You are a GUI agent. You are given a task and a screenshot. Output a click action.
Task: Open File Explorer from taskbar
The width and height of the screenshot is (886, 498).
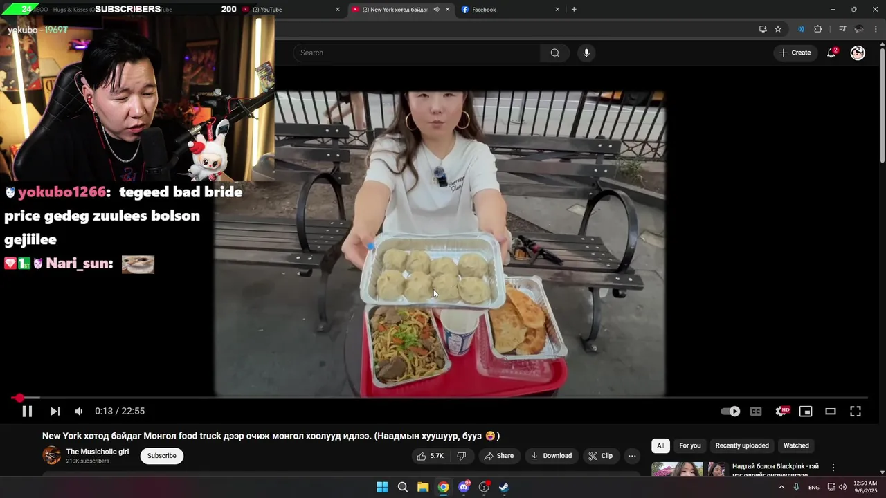[x=423, y=487]
